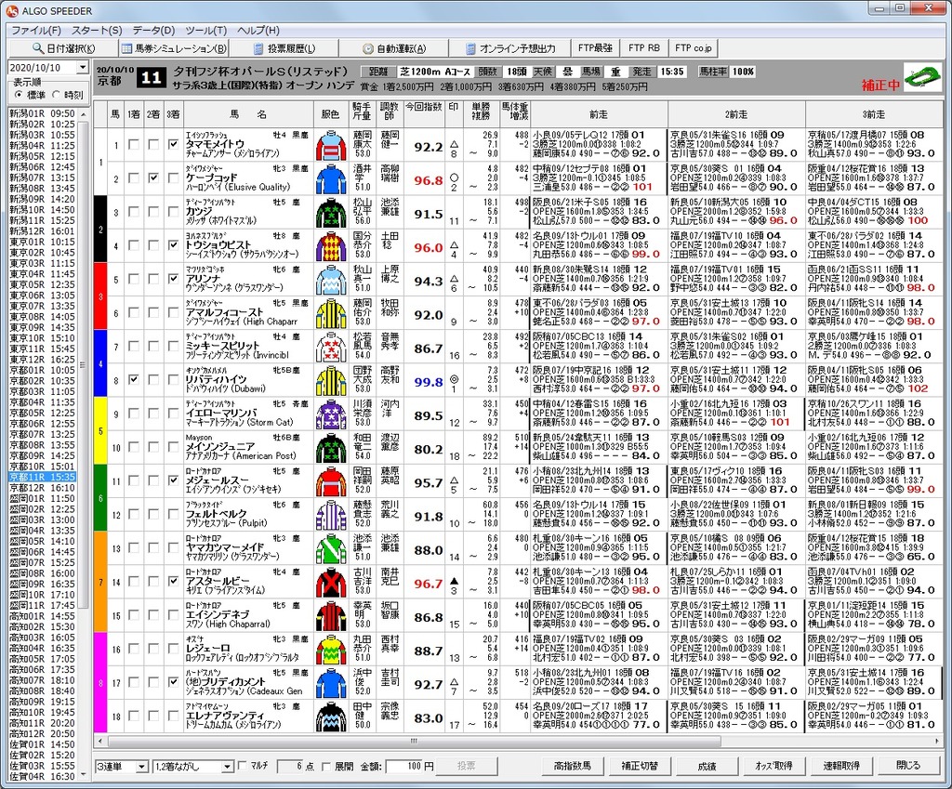Click yellow-green silk icon for レジェーロ
Image resolution: width=952 pixels, height=789 pixels.
pos(331,650)
